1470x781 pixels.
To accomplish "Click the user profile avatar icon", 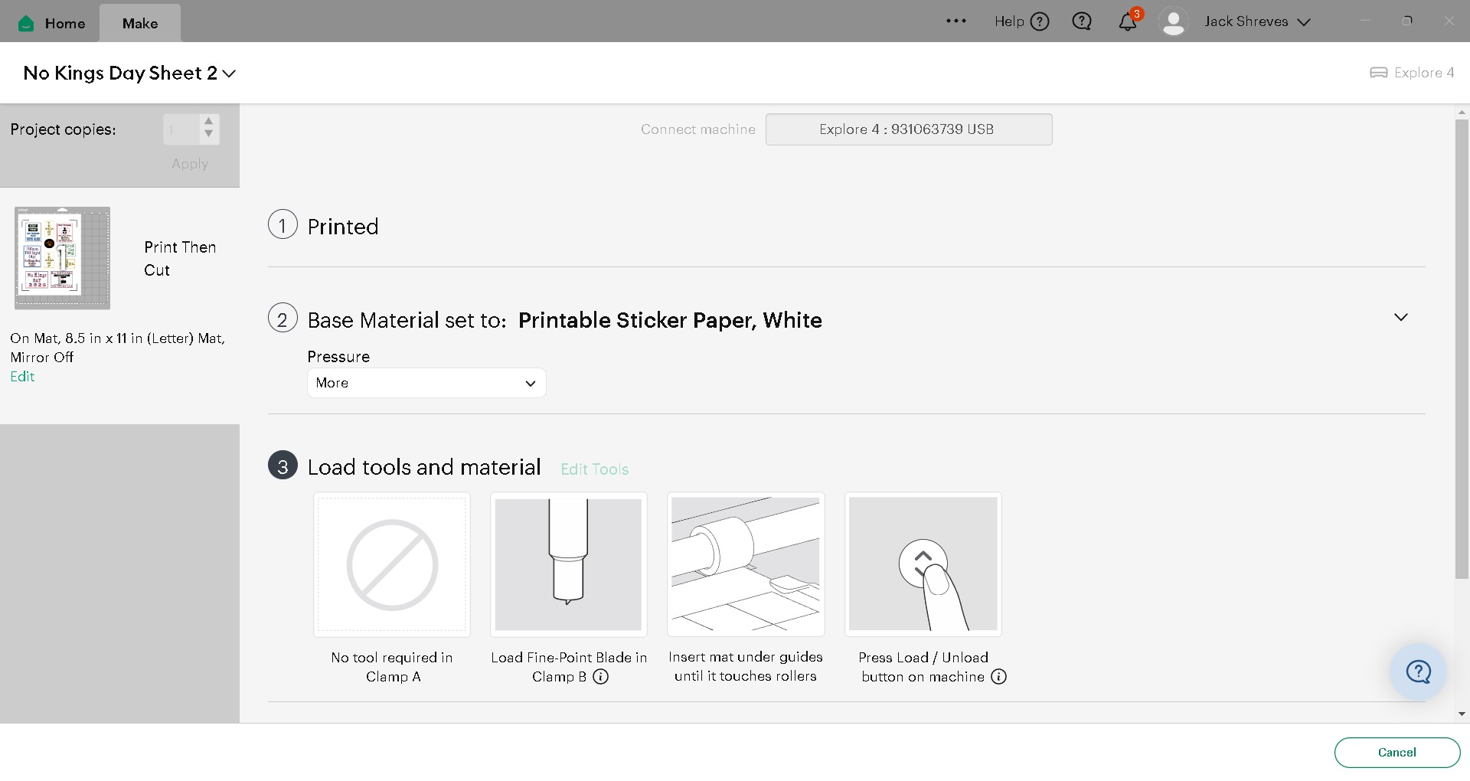I will [1173, 21].
